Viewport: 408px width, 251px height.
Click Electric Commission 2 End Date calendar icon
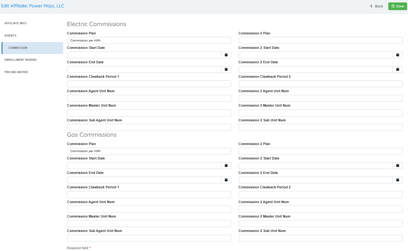pos(398,69)
